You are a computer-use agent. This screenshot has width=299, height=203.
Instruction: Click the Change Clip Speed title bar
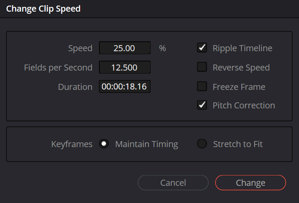click(43, 9)
